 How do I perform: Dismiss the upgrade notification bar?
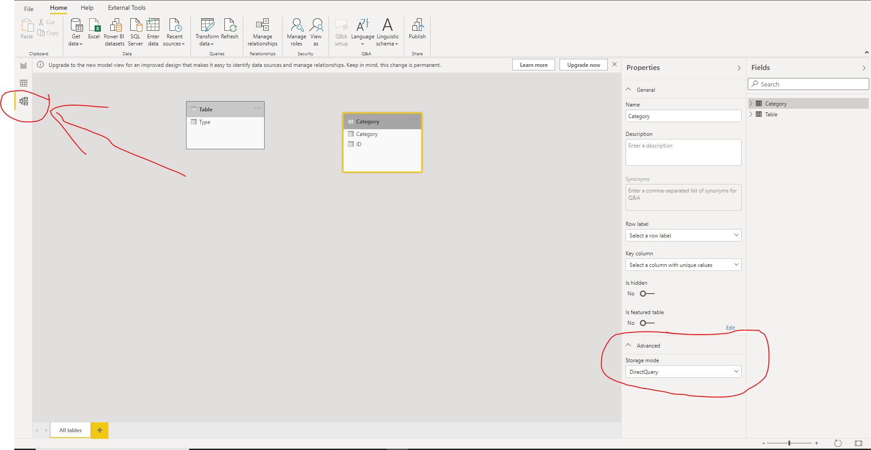(x=614, y=65)
